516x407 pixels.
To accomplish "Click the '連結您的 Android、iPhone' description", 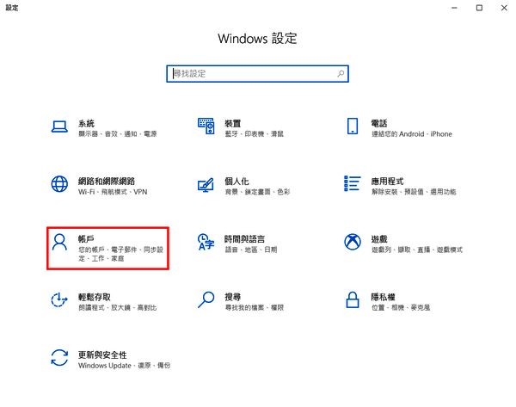I will pos(412,134).
